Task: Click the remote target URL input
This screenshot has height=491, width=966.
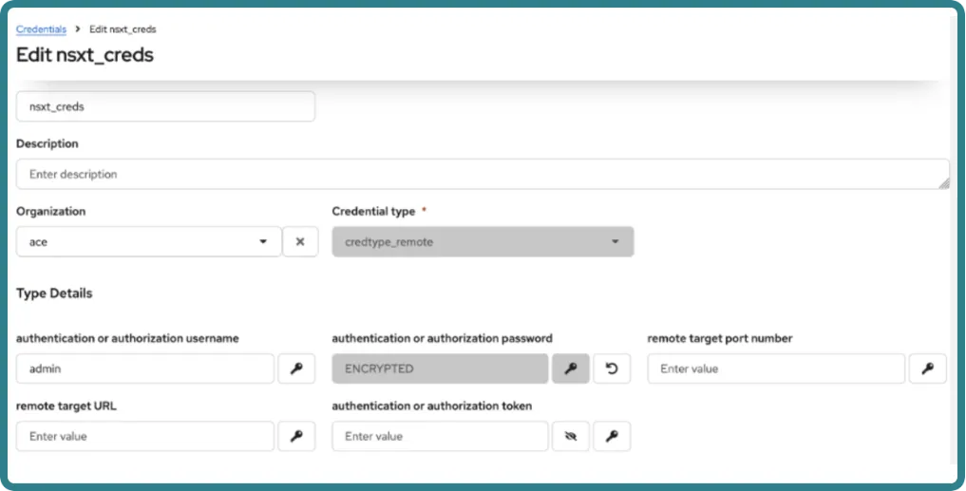Action: tap(145, 436)
